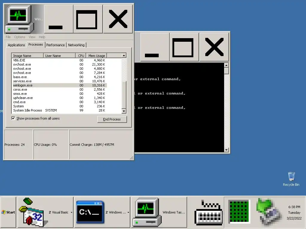
Task: Select the System Idle Process row
Action: [59, 110]
